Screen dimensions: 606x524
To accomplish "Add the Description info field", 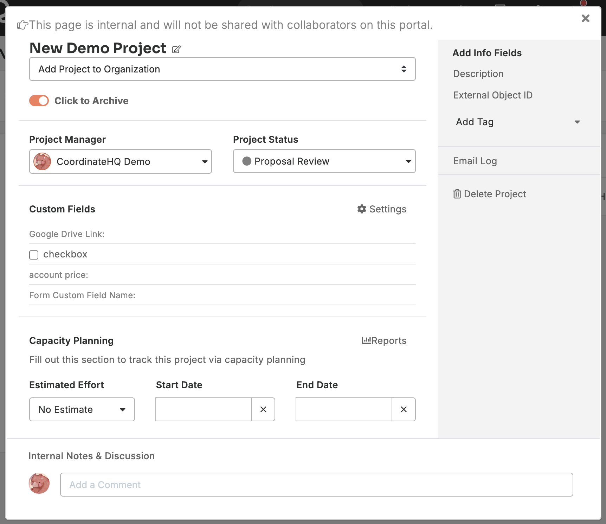I will 478,74.
